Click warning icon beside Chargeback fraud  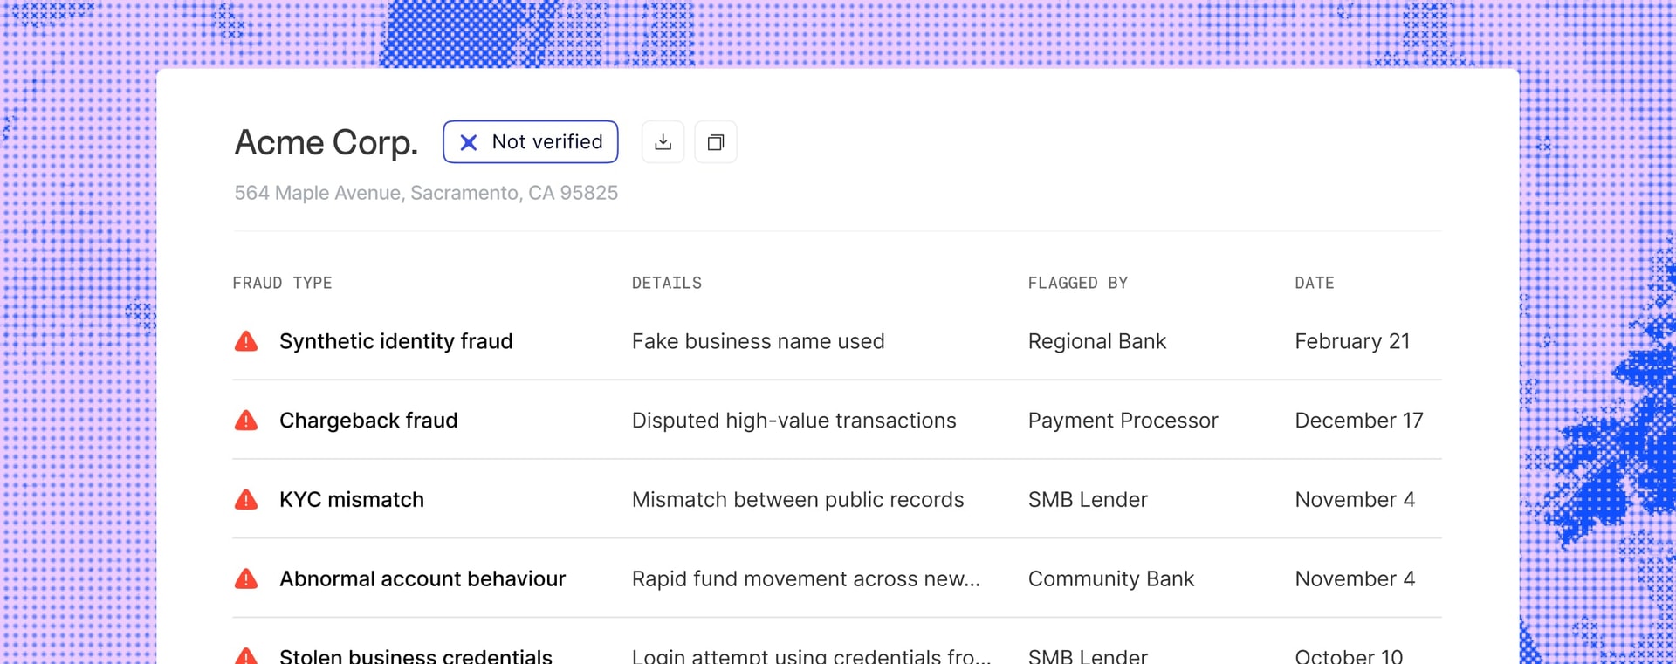click(246, 421)
